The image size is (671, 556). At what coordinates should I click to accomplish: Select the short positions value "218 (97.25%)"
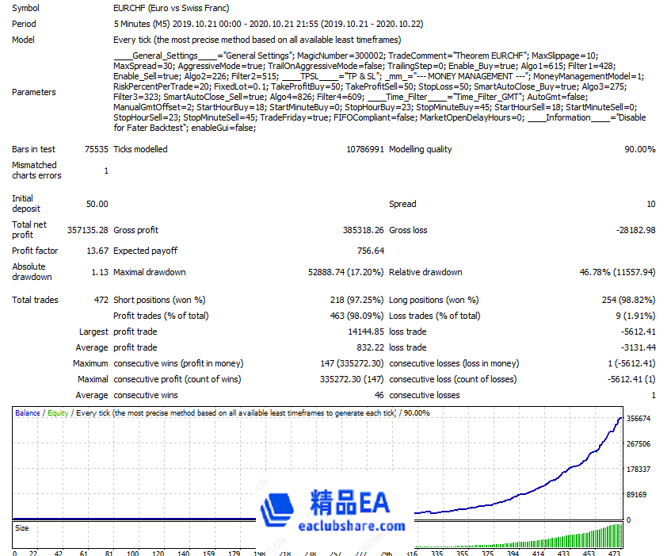[x=357, y=301]
